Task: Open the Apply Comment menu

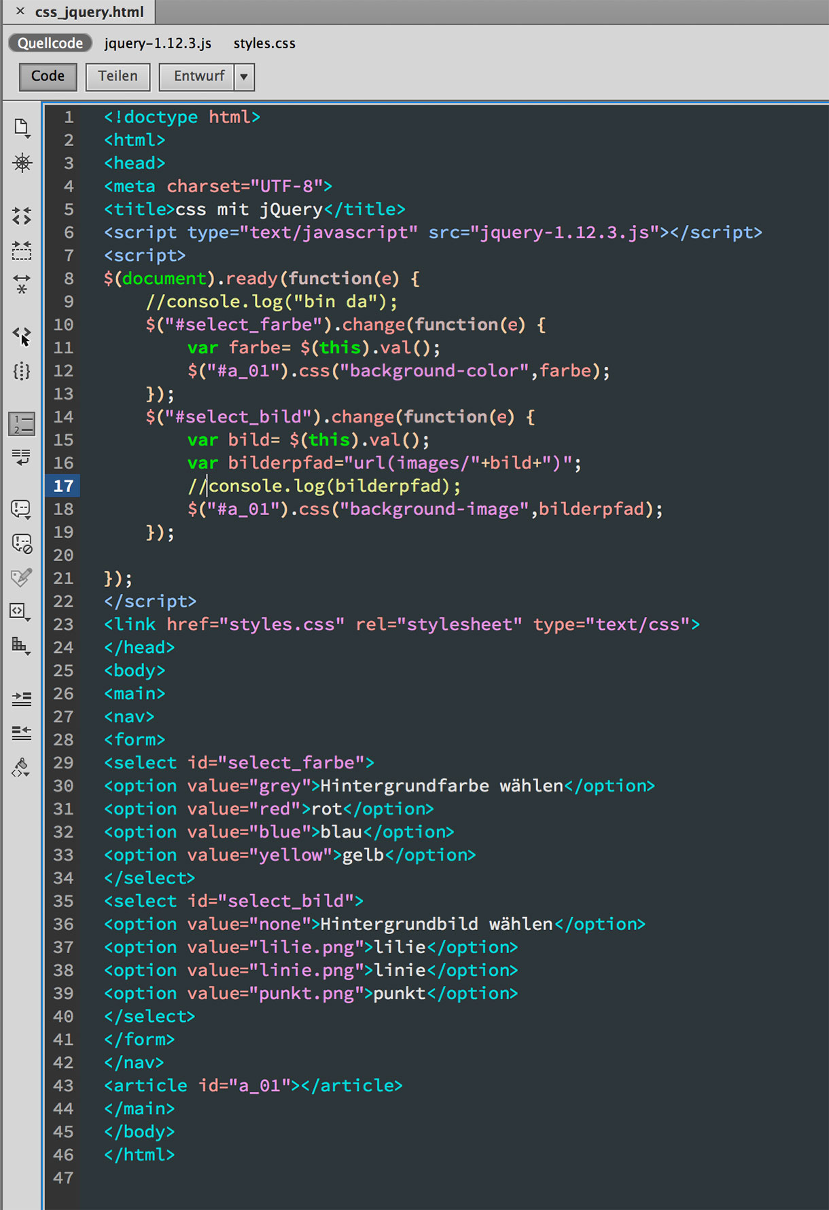Action: click(22, 509)
